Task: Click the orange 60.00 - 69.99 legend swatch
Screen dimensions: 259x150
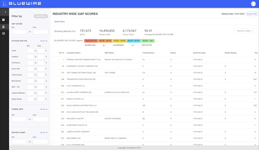Action: (105, 41)
